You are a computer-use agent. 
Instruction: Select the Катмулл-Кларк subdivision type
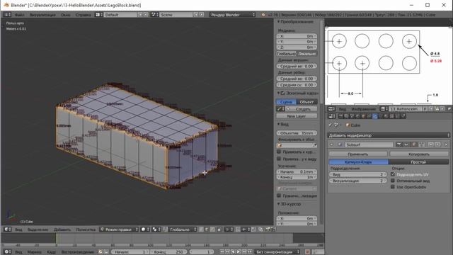[359, 162]
